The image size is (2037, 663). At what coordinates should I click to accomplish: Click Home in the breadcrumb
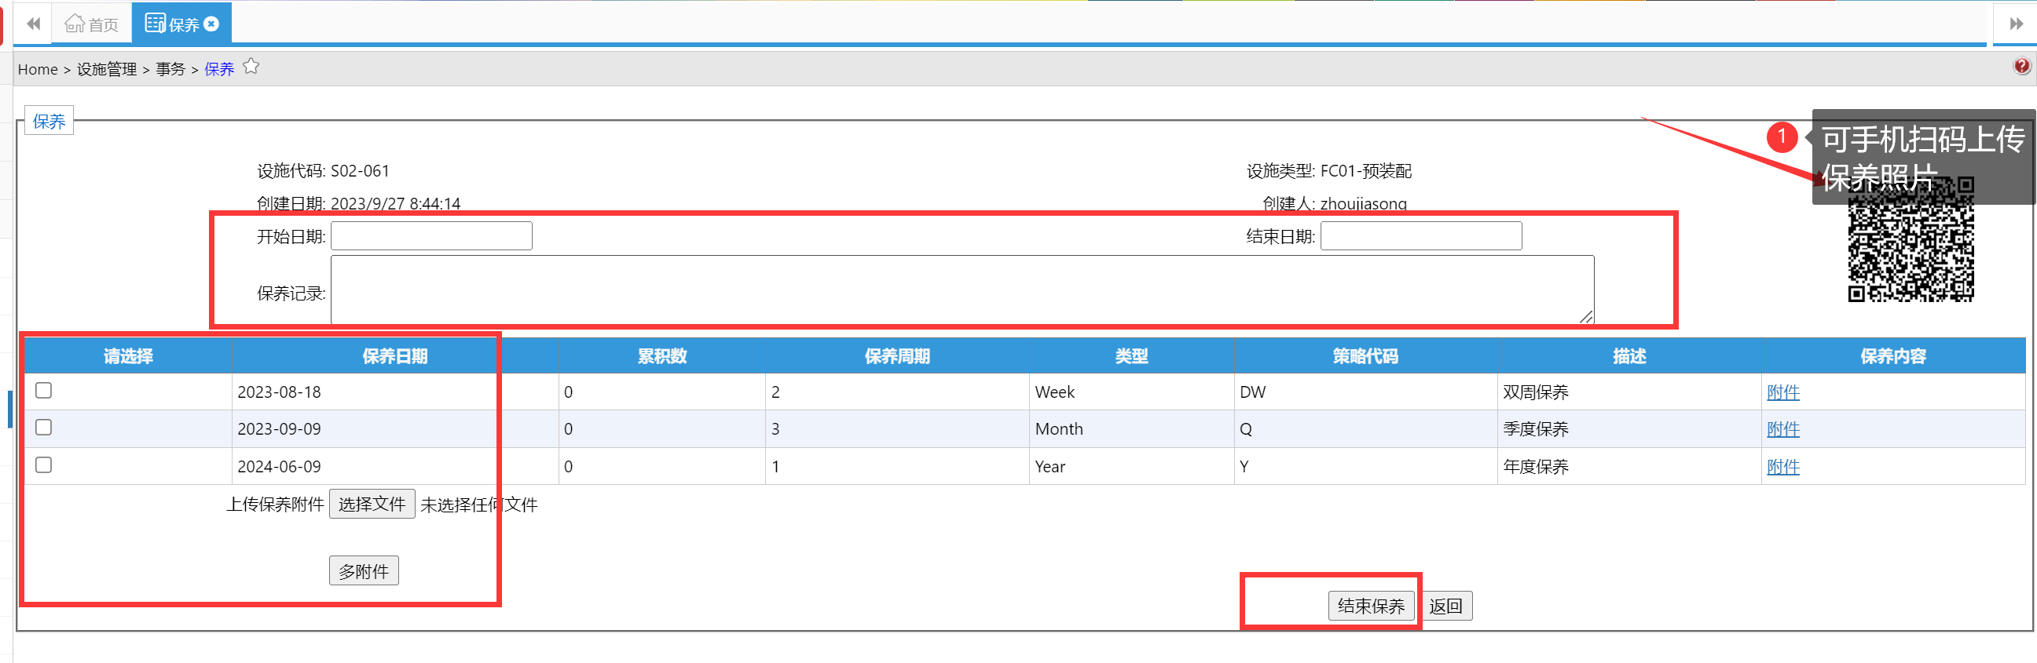point(38,70)
